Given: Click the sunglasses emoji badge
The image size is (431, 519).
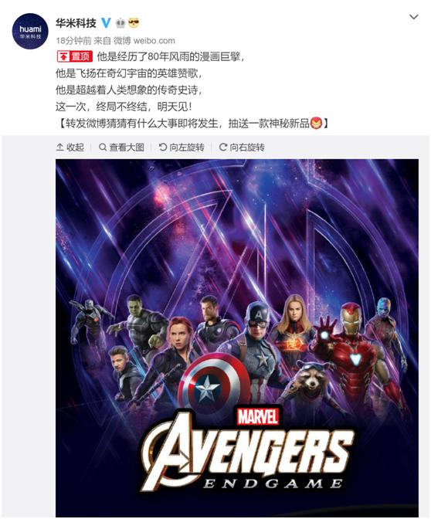Looking at the screenshot, I should tap(134, 23).
